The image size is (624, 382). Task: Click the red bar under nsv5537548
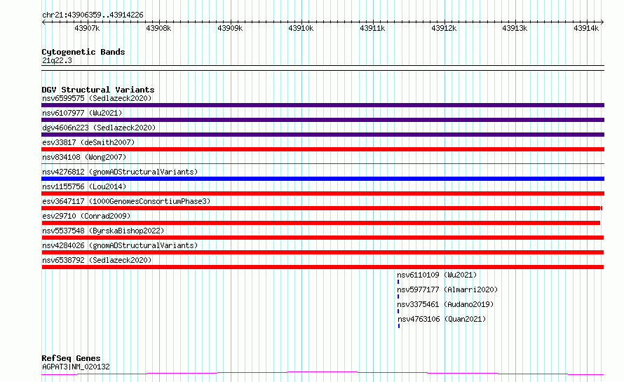[323, 238]
